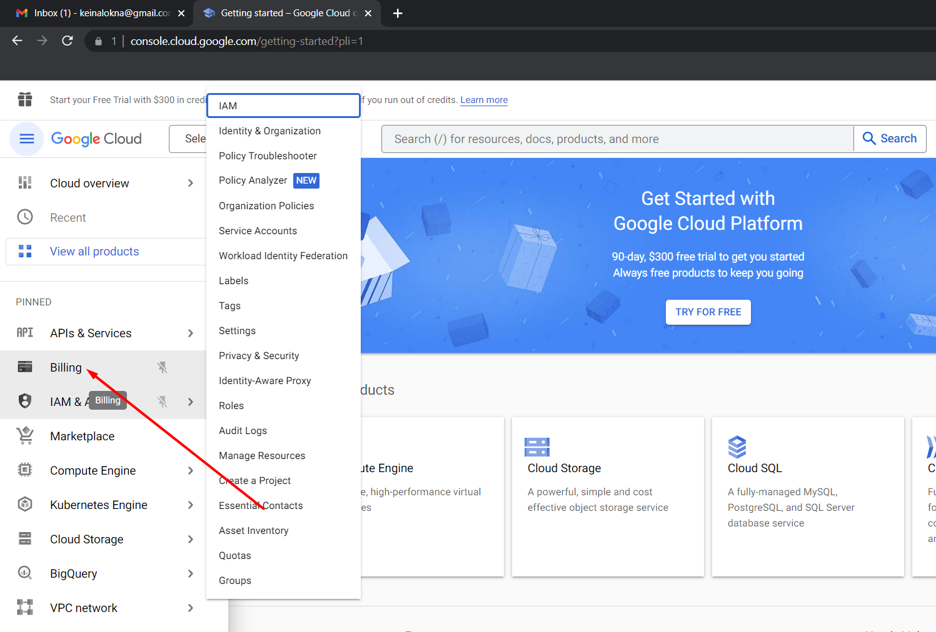Click the Billing card icon

click(25, 367)
